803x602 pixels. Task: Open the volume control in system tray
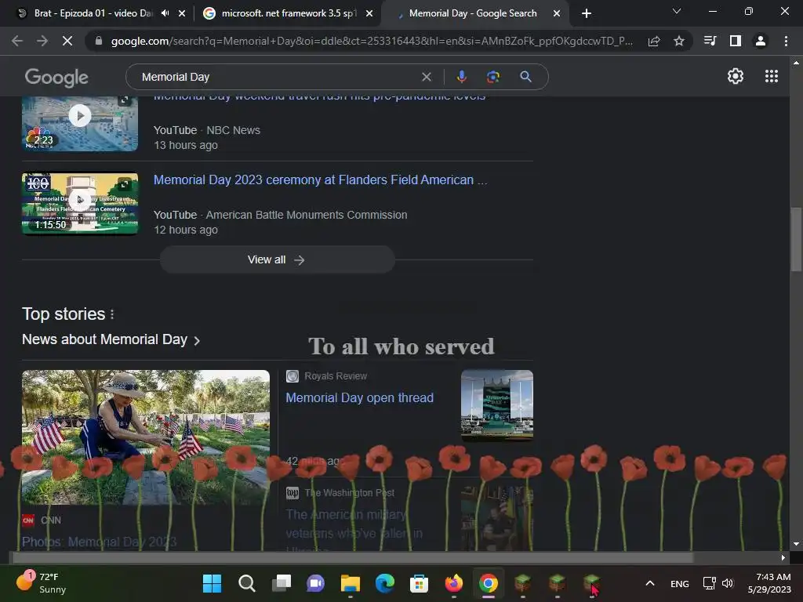pos(727,583)
